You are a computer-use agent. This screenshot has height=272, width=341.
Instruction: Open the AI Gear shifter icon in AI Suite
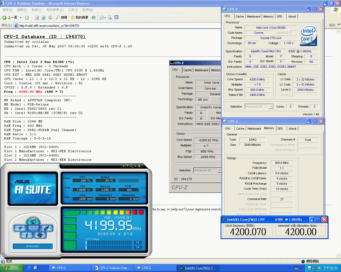coord(20,228)
